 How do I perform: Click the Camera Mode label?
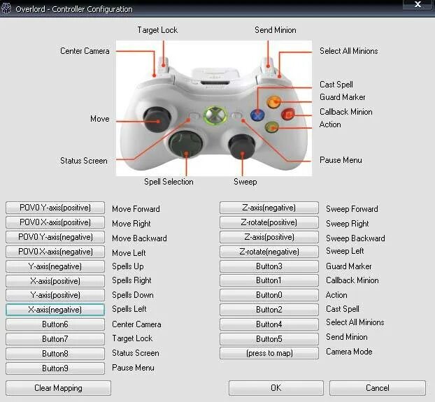pos(349,352)
